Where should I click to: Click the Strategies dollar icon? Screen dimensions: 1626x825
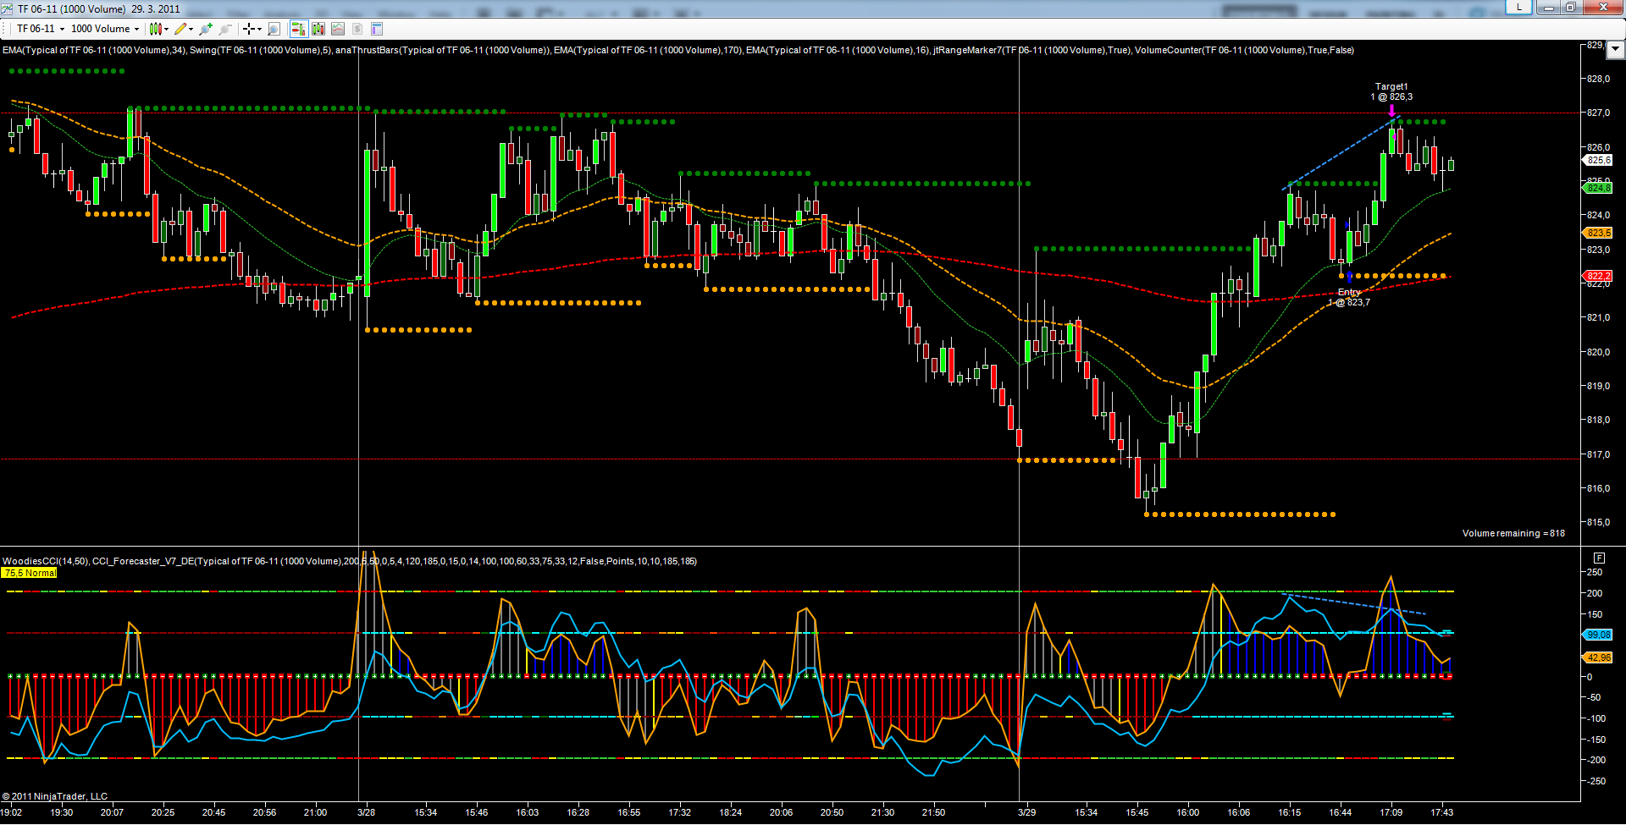click(x=357, y=29)
